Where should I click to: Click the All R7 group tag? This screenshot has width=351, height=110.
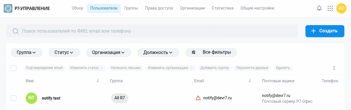[120, 98]
